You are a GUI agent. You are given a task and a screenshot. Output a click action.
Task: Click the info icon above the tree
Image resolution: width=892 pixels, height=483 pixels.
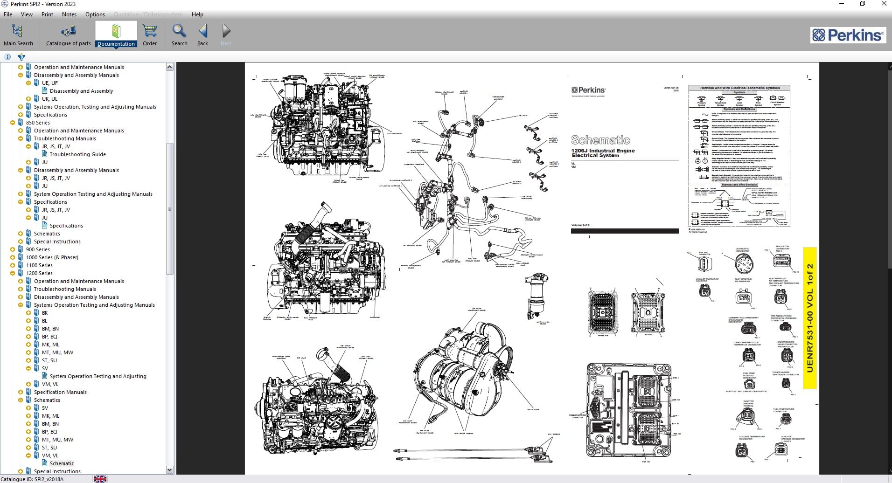coord(7,57)
